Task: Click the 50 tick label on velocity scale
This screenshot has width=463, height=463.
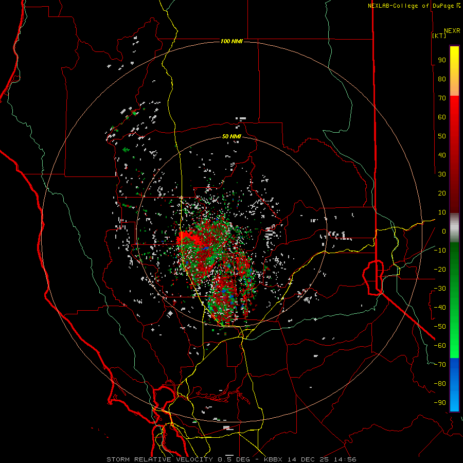Action: 442,136
